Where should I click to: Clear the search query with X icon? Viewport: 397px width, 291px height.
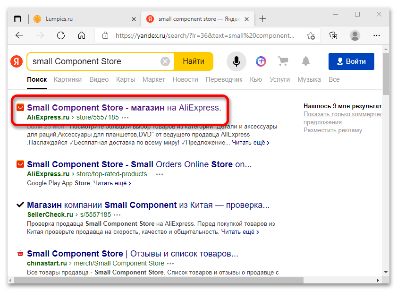click(165, 61)
